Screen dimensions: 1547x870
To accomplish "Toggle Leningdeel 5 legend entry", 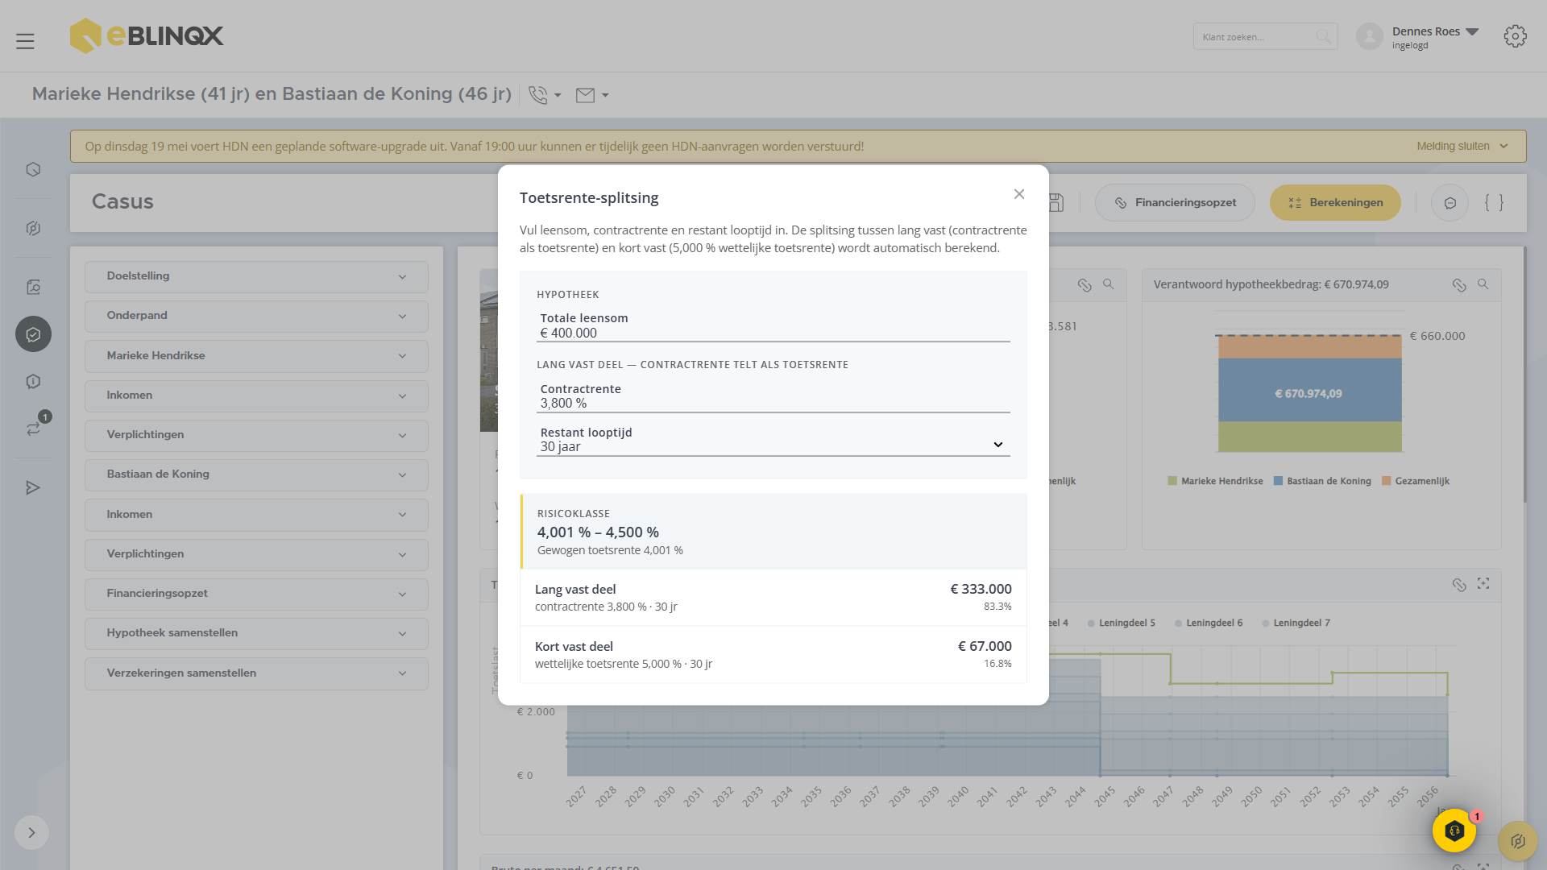I will click(1121, 623).
